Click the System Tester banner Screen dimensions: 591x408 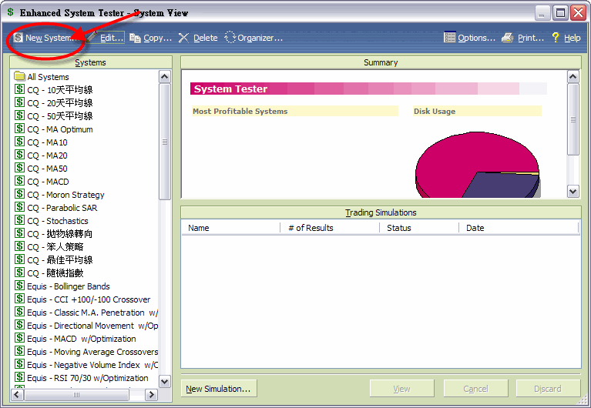tap(368, 89)
